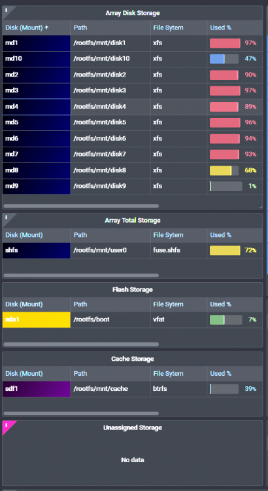Click Used % header in Cache Storage panel
This screenshot has height=491, width=268.
click(220, 373)
